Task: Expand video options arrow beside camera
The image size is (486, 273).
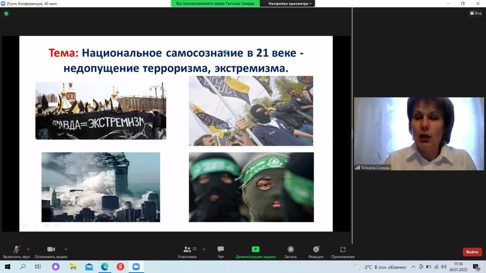Action: tap(66, 249)
